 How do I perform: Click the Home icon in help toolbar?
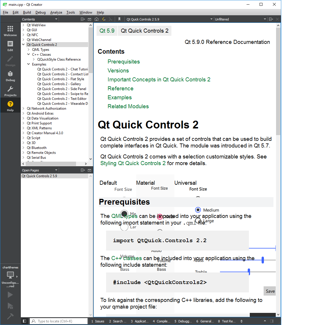tap(97, 19)
